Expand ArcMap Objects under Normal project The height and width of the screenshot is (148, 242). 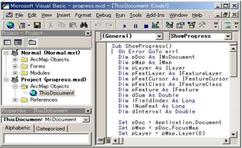click(x=15, y=60)
